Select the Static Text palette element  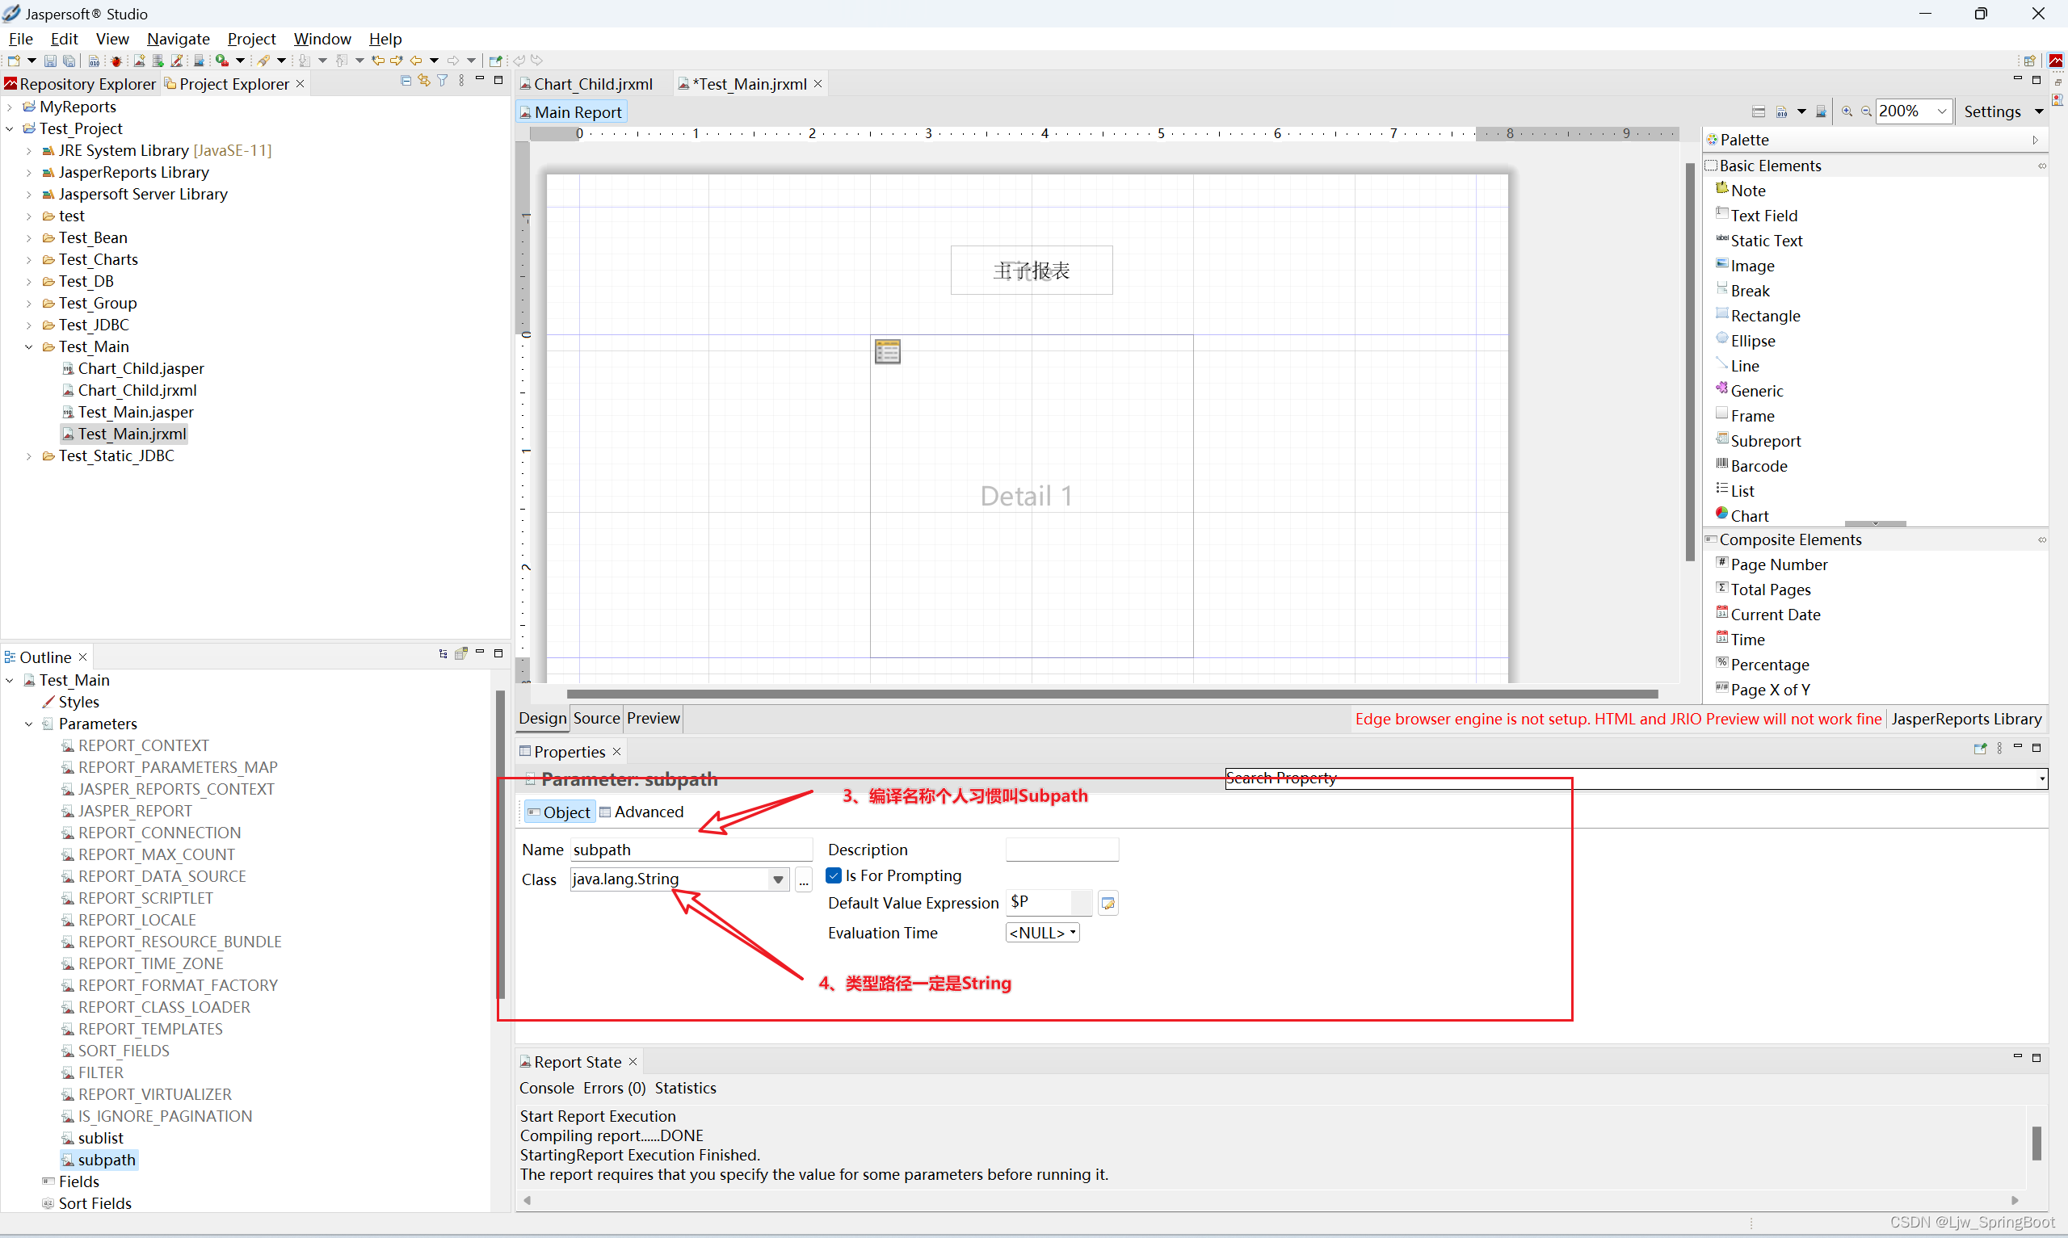point(1765,241)
